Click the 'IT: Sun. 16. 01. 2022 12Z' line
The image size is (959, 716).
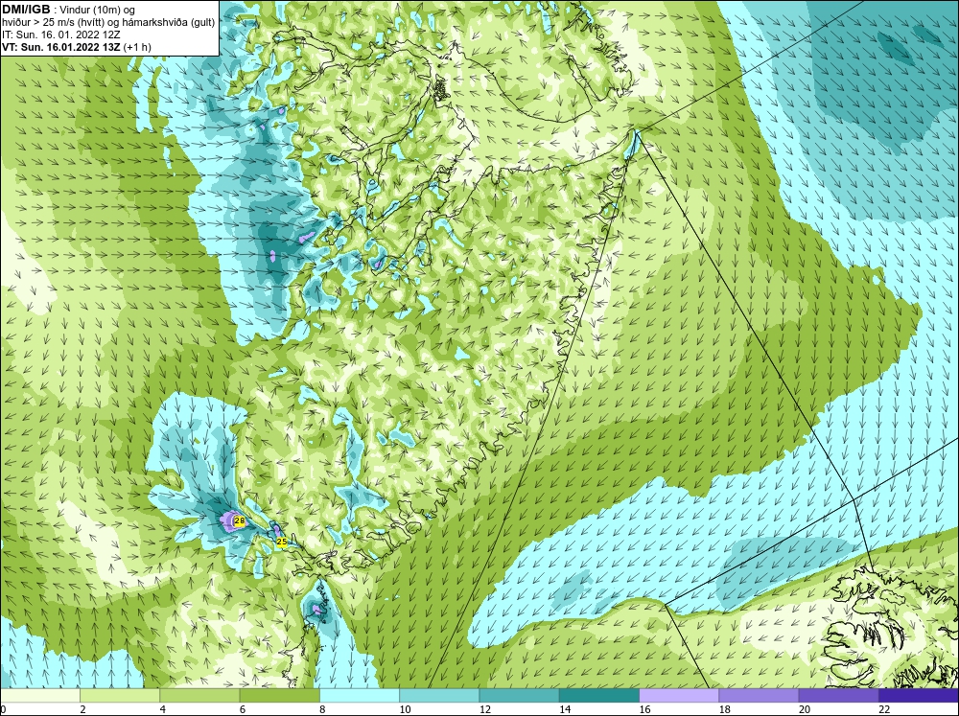[x=61, y=35]
